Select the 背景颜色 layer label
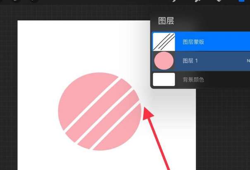Viewport: 250px width, 170px height. pyautogui.click(x=193, y=79)
